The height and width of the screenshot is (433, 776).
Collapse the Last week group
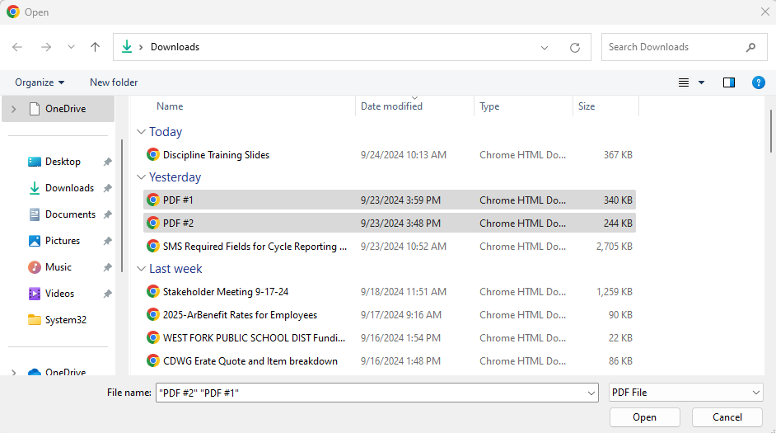(141, 269)
